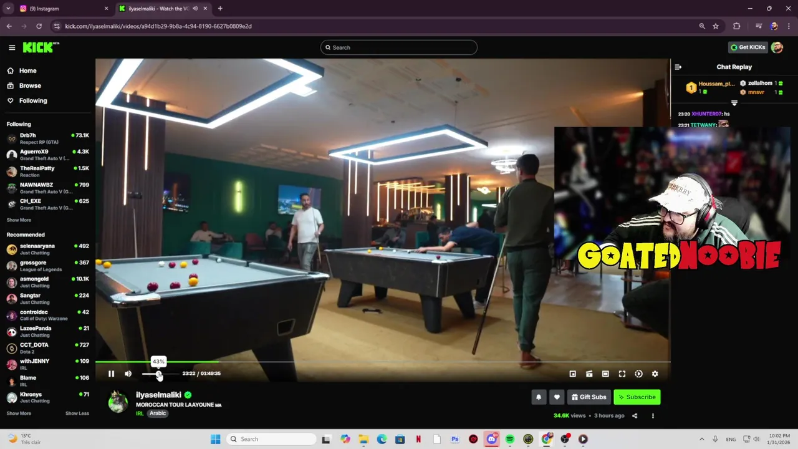Screen dimensions: 798x449
Task: Open Drb7h channel from Following list
Action: click(47, 138)
